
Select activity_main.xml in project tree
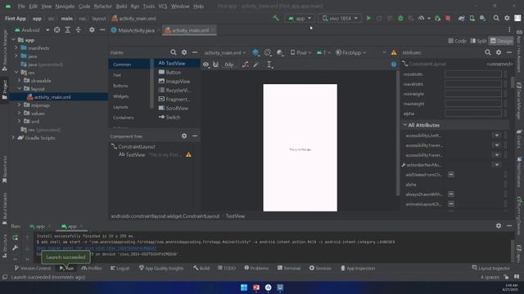point(52,97)
